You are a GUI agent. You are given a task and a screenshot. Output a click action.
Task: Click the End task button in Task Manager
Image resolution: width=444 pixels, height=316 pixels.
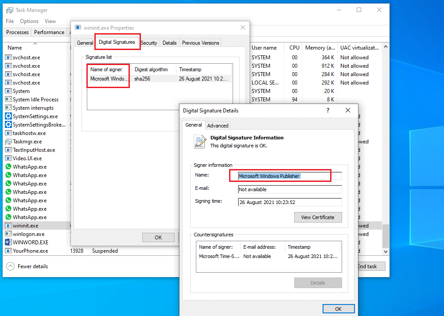371,266
